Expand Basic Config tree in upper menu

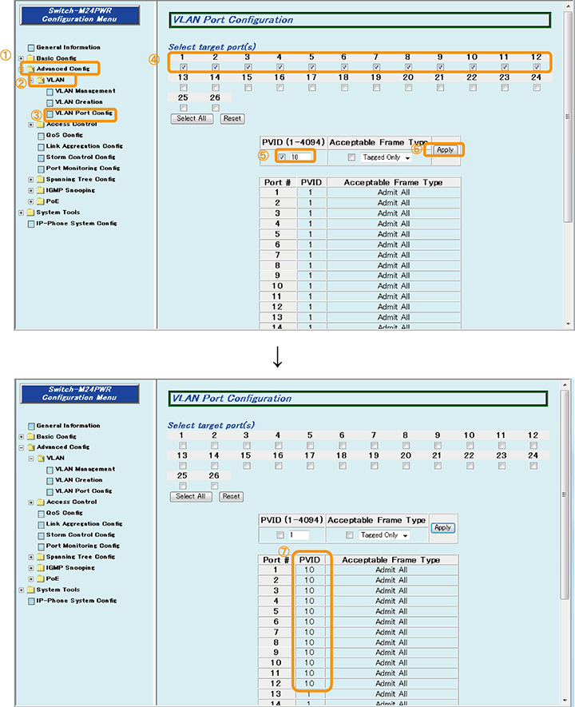coord(22,58)
